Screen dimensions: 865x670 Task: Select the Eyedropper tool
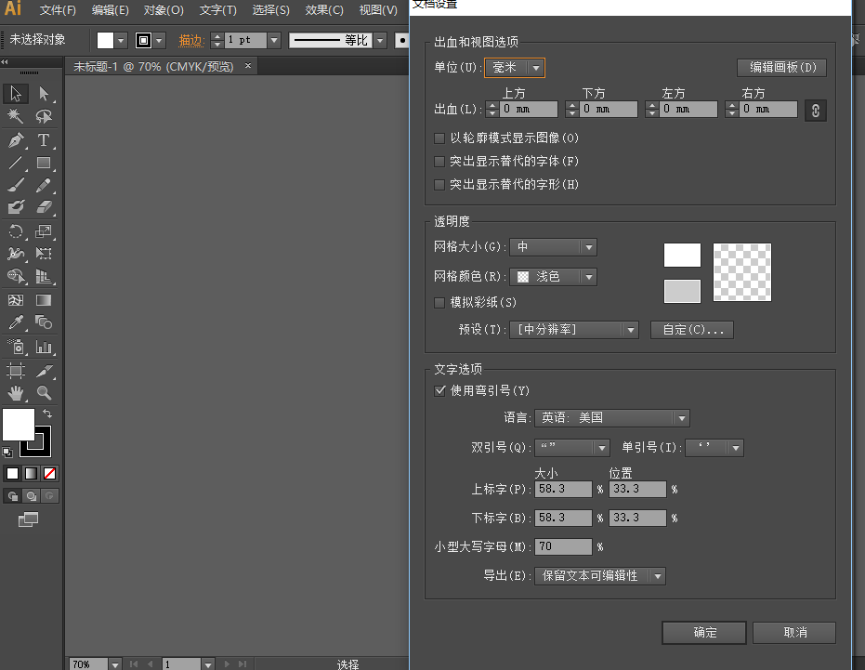(x=16, y=322)
